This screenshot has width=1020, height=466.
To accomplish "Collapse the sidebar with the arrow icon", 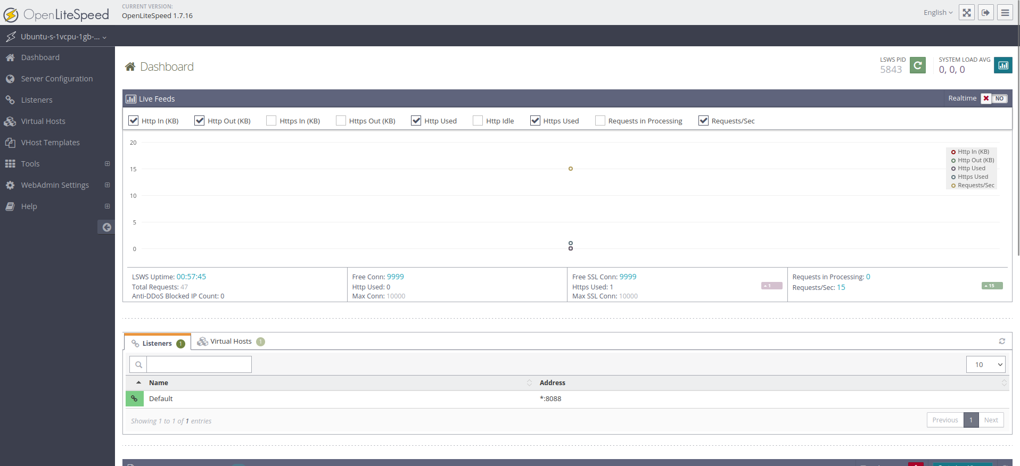I will point(106,227).
